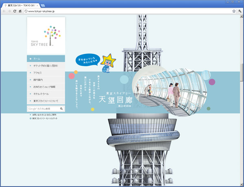Open 東京スカイツリーについて menu item
Screen dimensions: 244x187
point(46,101)
